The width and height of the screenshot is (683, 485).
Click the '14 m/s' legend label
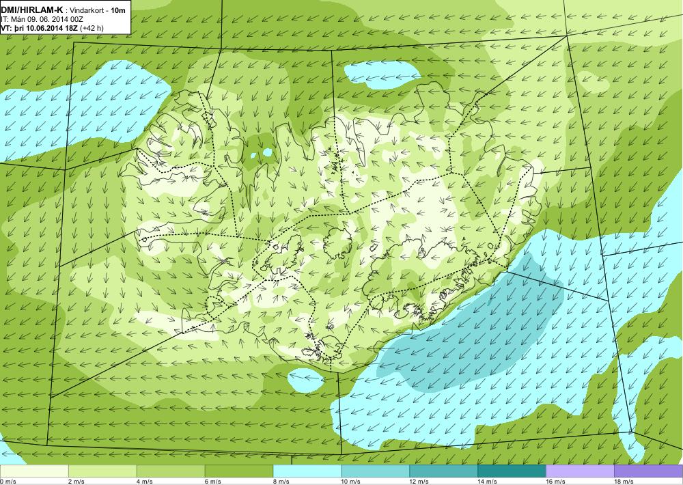coord(488,482)
